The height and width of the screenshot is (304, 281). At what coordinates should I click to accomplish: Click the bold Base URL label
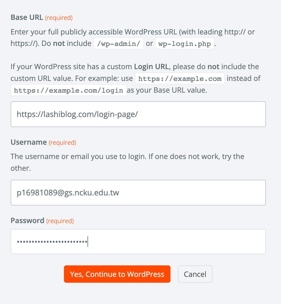[27, 18]
